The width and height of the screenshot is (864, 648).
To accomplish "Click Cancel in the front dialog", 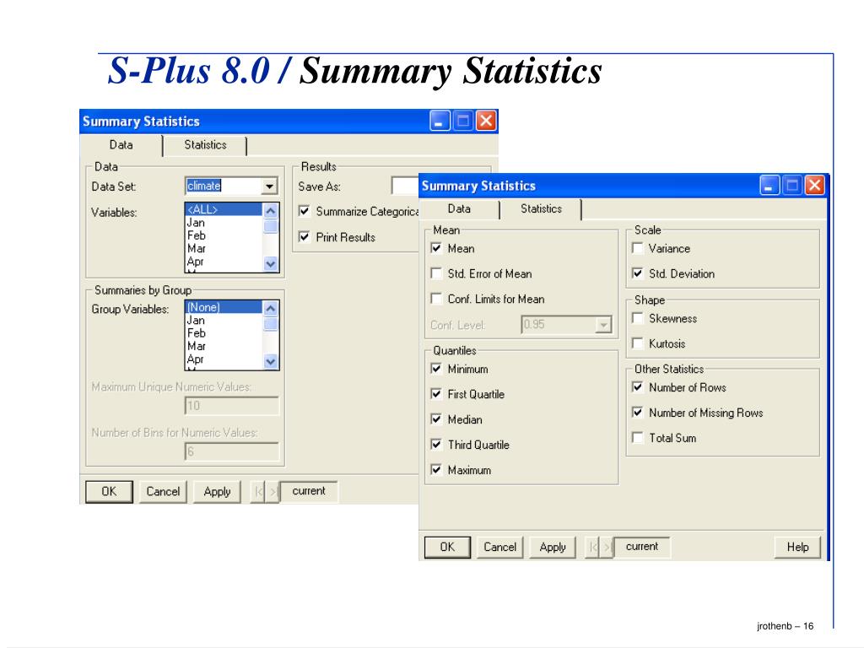I will click(x=499, y=547).
